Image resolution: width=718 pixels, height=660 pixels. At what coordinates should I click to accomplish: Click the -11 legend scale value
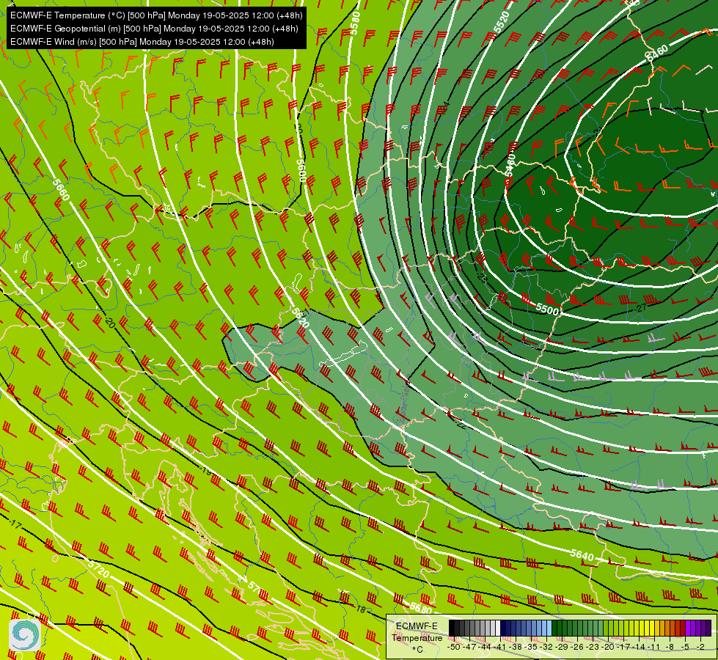coord(654,647)
